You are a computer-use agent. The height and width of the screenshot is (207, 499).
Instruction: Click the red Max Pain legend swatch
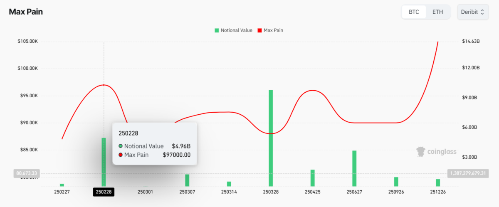pyautogui.click(x=260, y=30)
